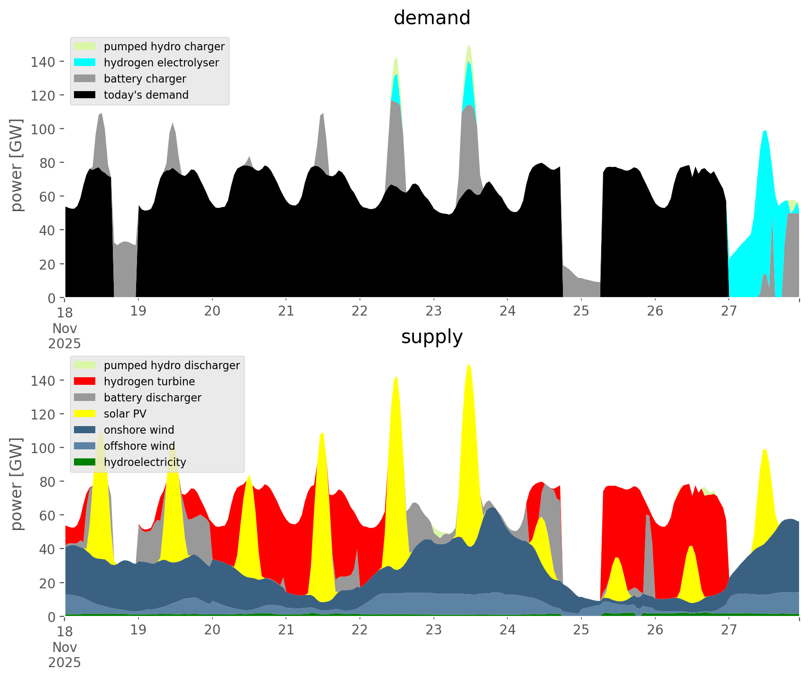Select the pumped hydro discharger legend label

point(172,365)
